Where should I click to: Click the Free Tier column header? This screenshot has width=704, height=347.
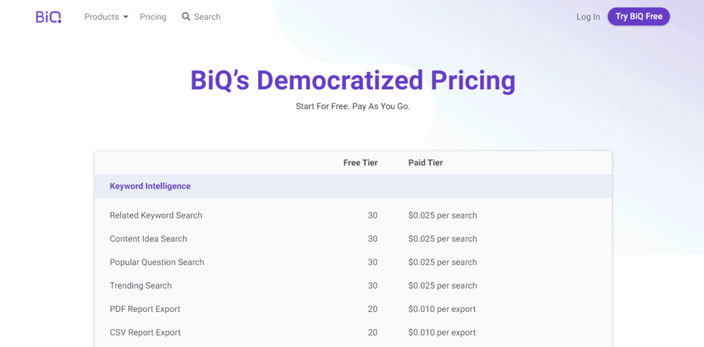[x=361, y=162]
